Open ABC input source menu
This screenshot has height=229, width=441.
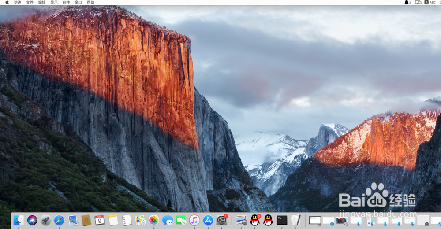coord(430,2)
